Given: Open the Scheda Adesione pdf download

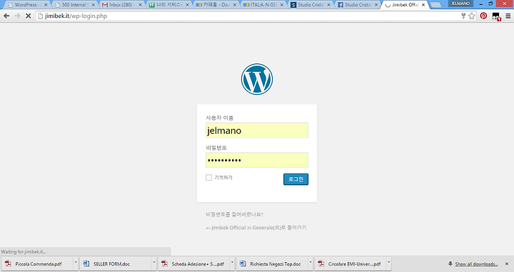Looking at the screenshot, I should point(193,263).
